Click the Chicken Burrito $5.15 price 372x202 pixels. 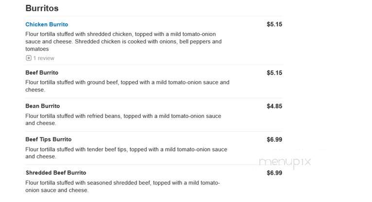274,24
